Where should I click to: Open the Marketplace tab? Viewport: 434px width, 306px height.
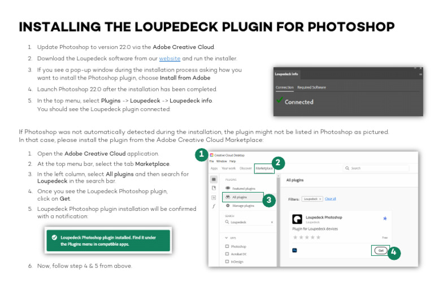click(264, 168)
